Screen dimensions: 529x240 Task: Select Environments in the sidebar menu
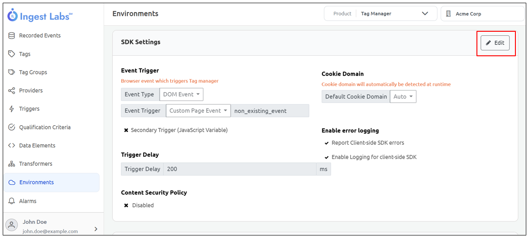(36, 182)
